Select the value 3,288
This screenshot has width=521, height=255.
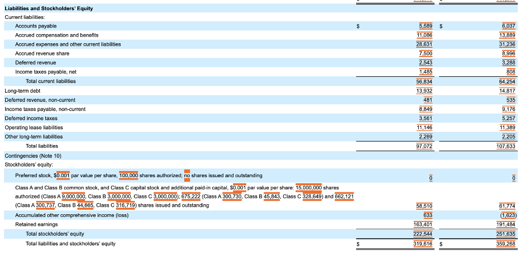click(x=509, y=63)
